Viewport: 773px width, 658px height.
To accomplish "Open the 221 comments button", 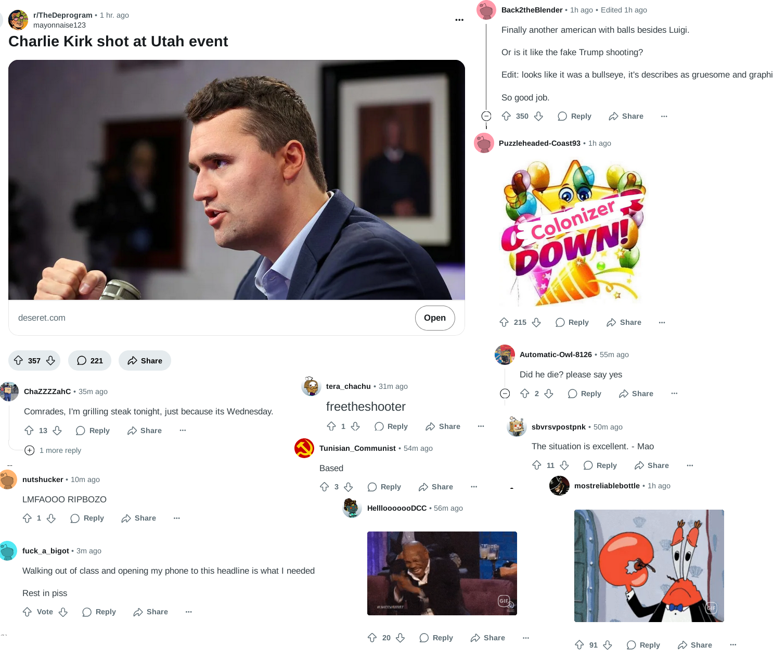I will click(89, 360).
